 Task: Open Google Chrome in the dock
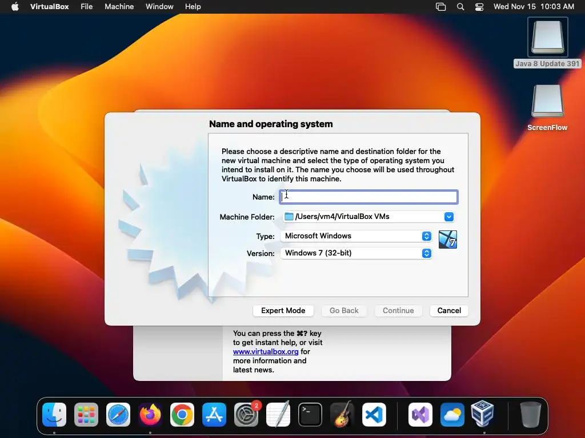(x=182, y=414)
